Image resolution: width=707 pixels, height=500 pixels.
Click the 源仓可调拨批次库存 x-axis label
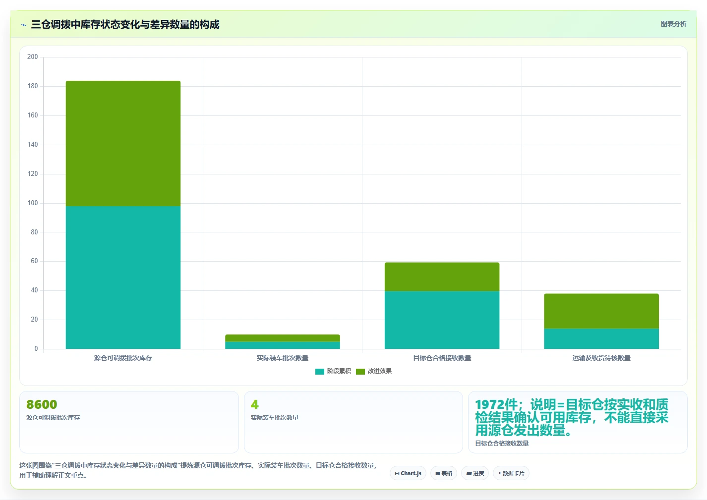pyautogui.click(x=123, y=358)
